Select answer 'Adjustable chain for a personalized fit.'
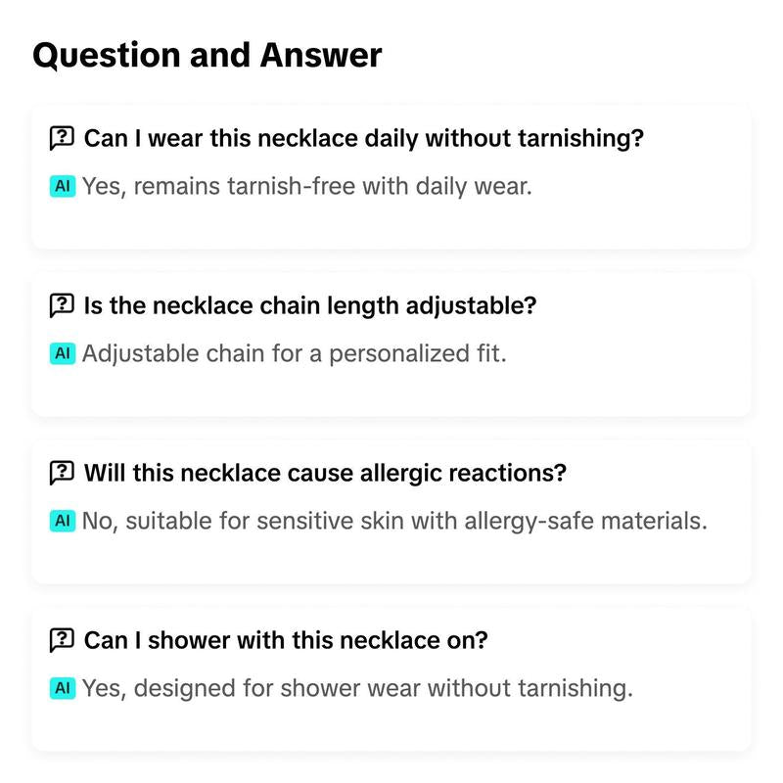This screenshot has height=783, width=783. click(x=295, y=354)
